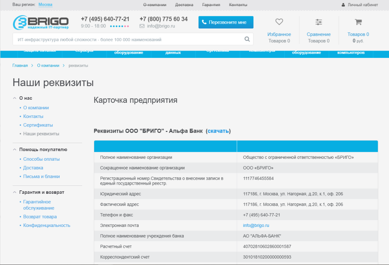Click the Сравнение link
Viewport: 389px width, 265px height.
pos(319,34)
